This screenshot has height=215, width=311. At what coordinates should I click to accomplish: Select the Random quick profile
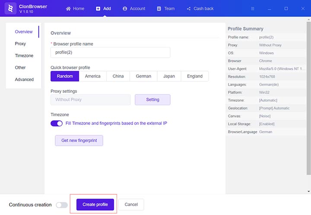click(x=65, y=76)
